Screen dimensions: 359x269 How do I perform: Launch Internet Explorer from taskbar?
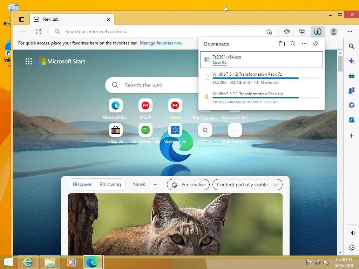coord(27,262)
